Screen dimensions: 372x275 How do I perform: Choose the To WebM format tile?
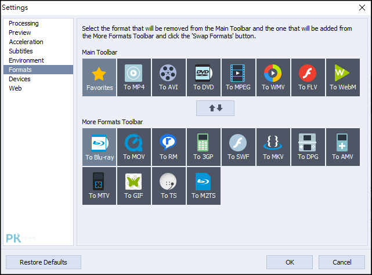343,78
